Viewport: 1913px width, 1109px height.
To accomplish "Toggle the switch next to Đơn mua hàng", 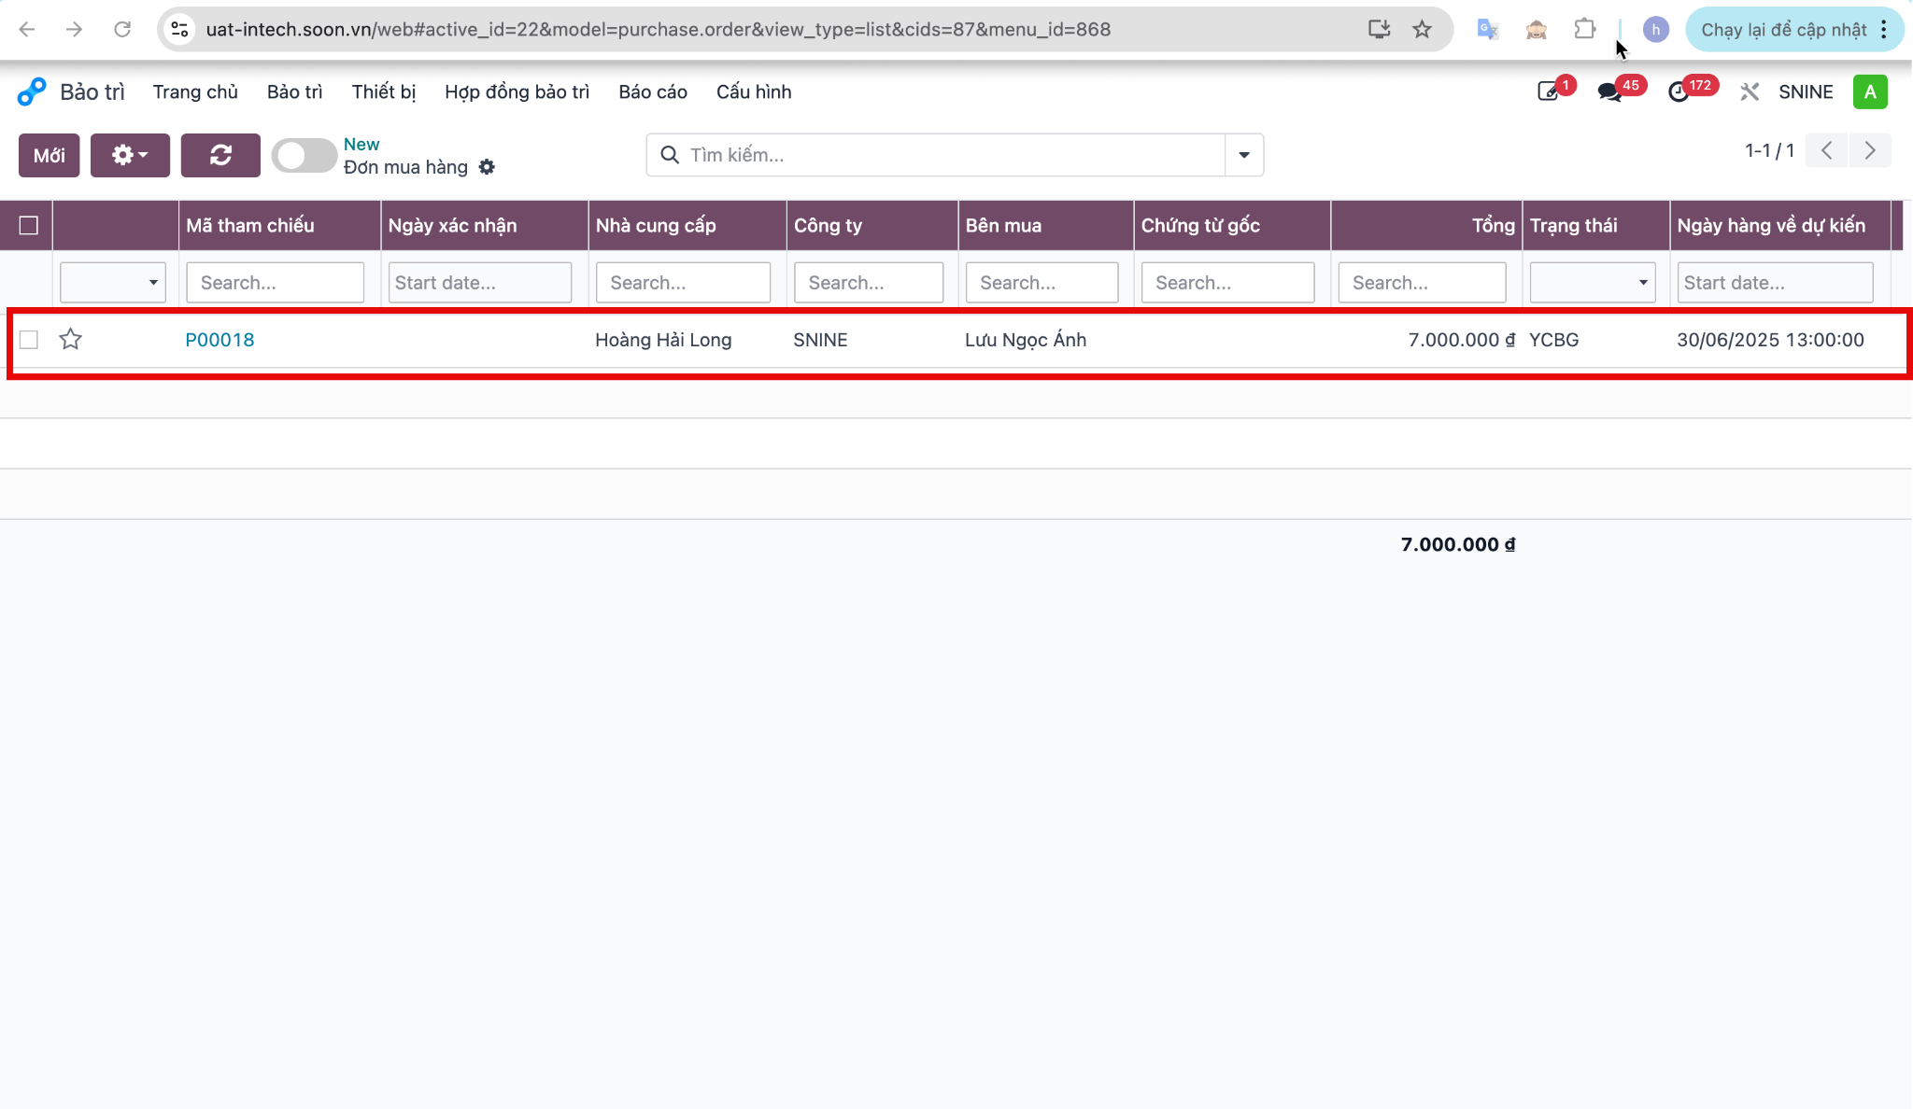I will coord(304,155).
